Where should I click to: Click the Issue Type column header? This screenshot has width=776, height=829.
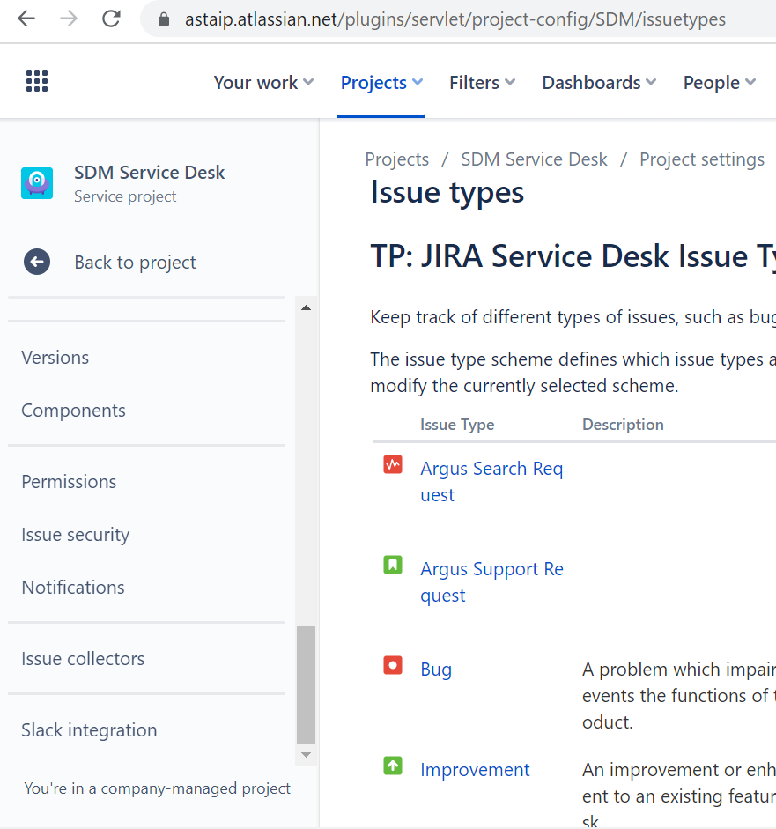tap(457, 425)
